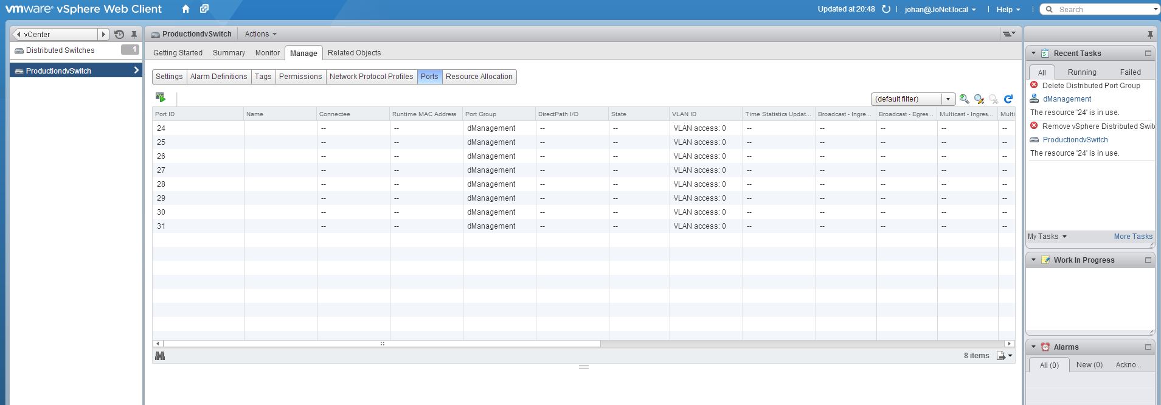Sort by the VLAN ID column header

click(x=706, y=114)
